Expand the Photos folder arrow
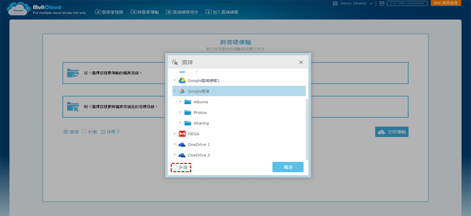 [x=181, y=112]
